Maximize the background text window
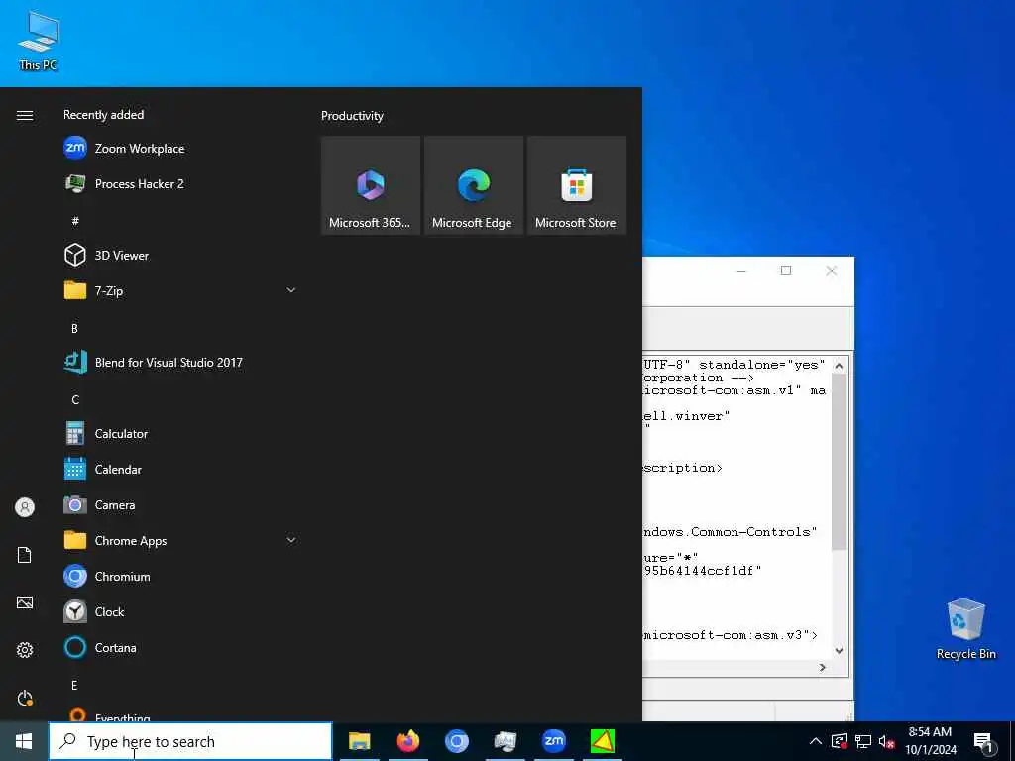This screenshot has height=761, width=1015. point(786,271)
